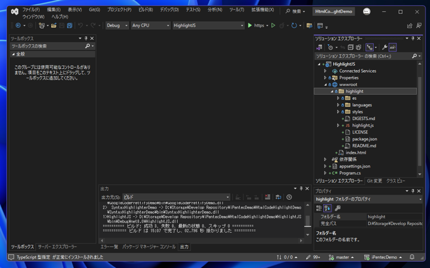Open the ファイル(F) menu
This screenshot has width=430, height=268.
click(31, 9)
